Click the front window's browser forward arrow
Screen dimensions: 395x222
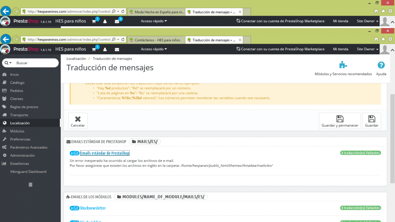click(15, 39)
